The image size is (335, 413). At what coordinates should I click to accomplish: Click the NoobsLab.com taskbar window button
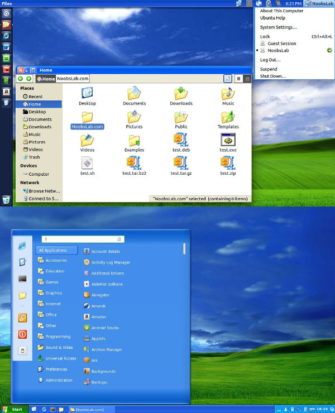[92, 410]
